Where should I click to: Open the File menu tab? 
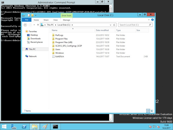tap(26, 20)
